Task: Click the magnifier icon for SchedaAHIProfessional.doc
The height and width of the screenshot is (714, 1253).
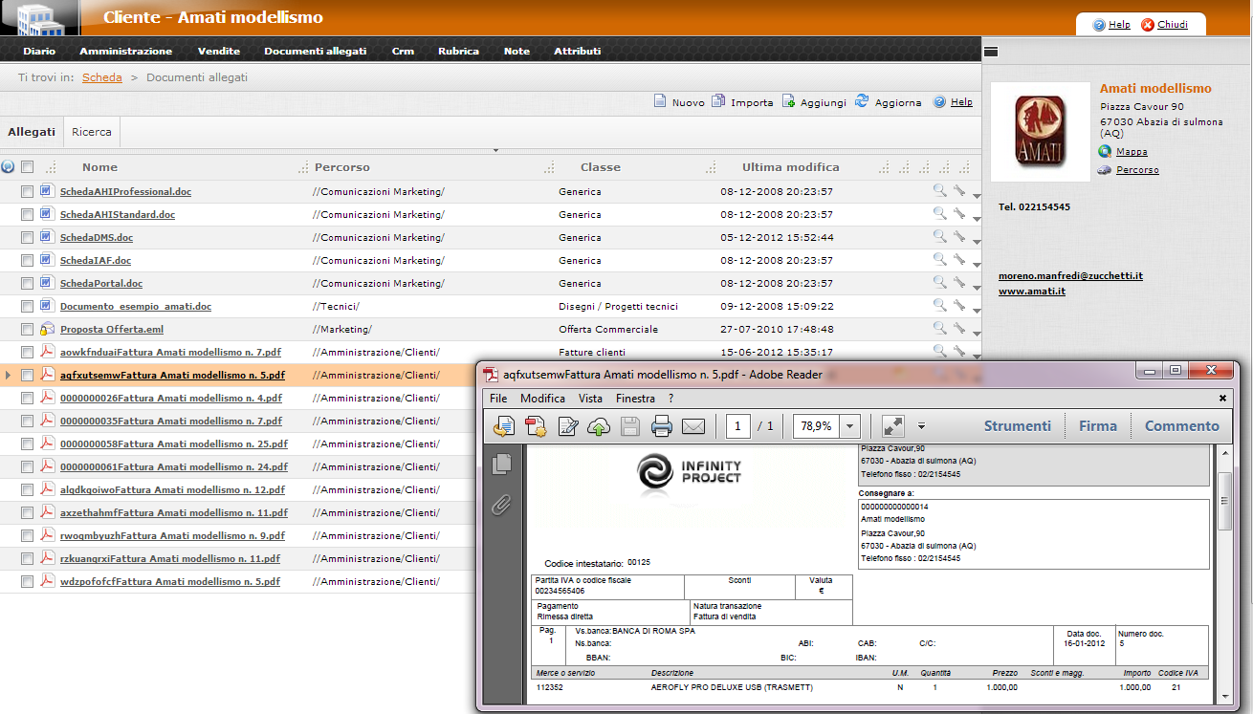Action: 940,190
